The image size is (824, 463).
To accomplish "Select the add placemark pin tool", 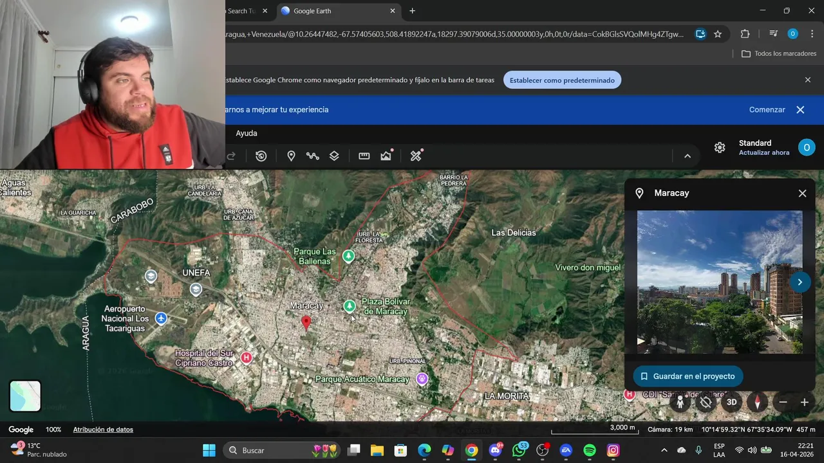I will pyautogui.click(x=291, y=156).
